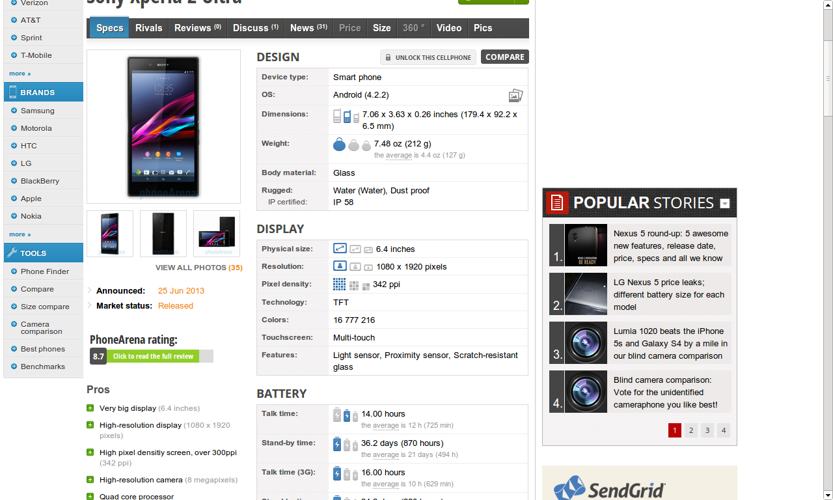Select Motorola in brands list

click(36, 128)
